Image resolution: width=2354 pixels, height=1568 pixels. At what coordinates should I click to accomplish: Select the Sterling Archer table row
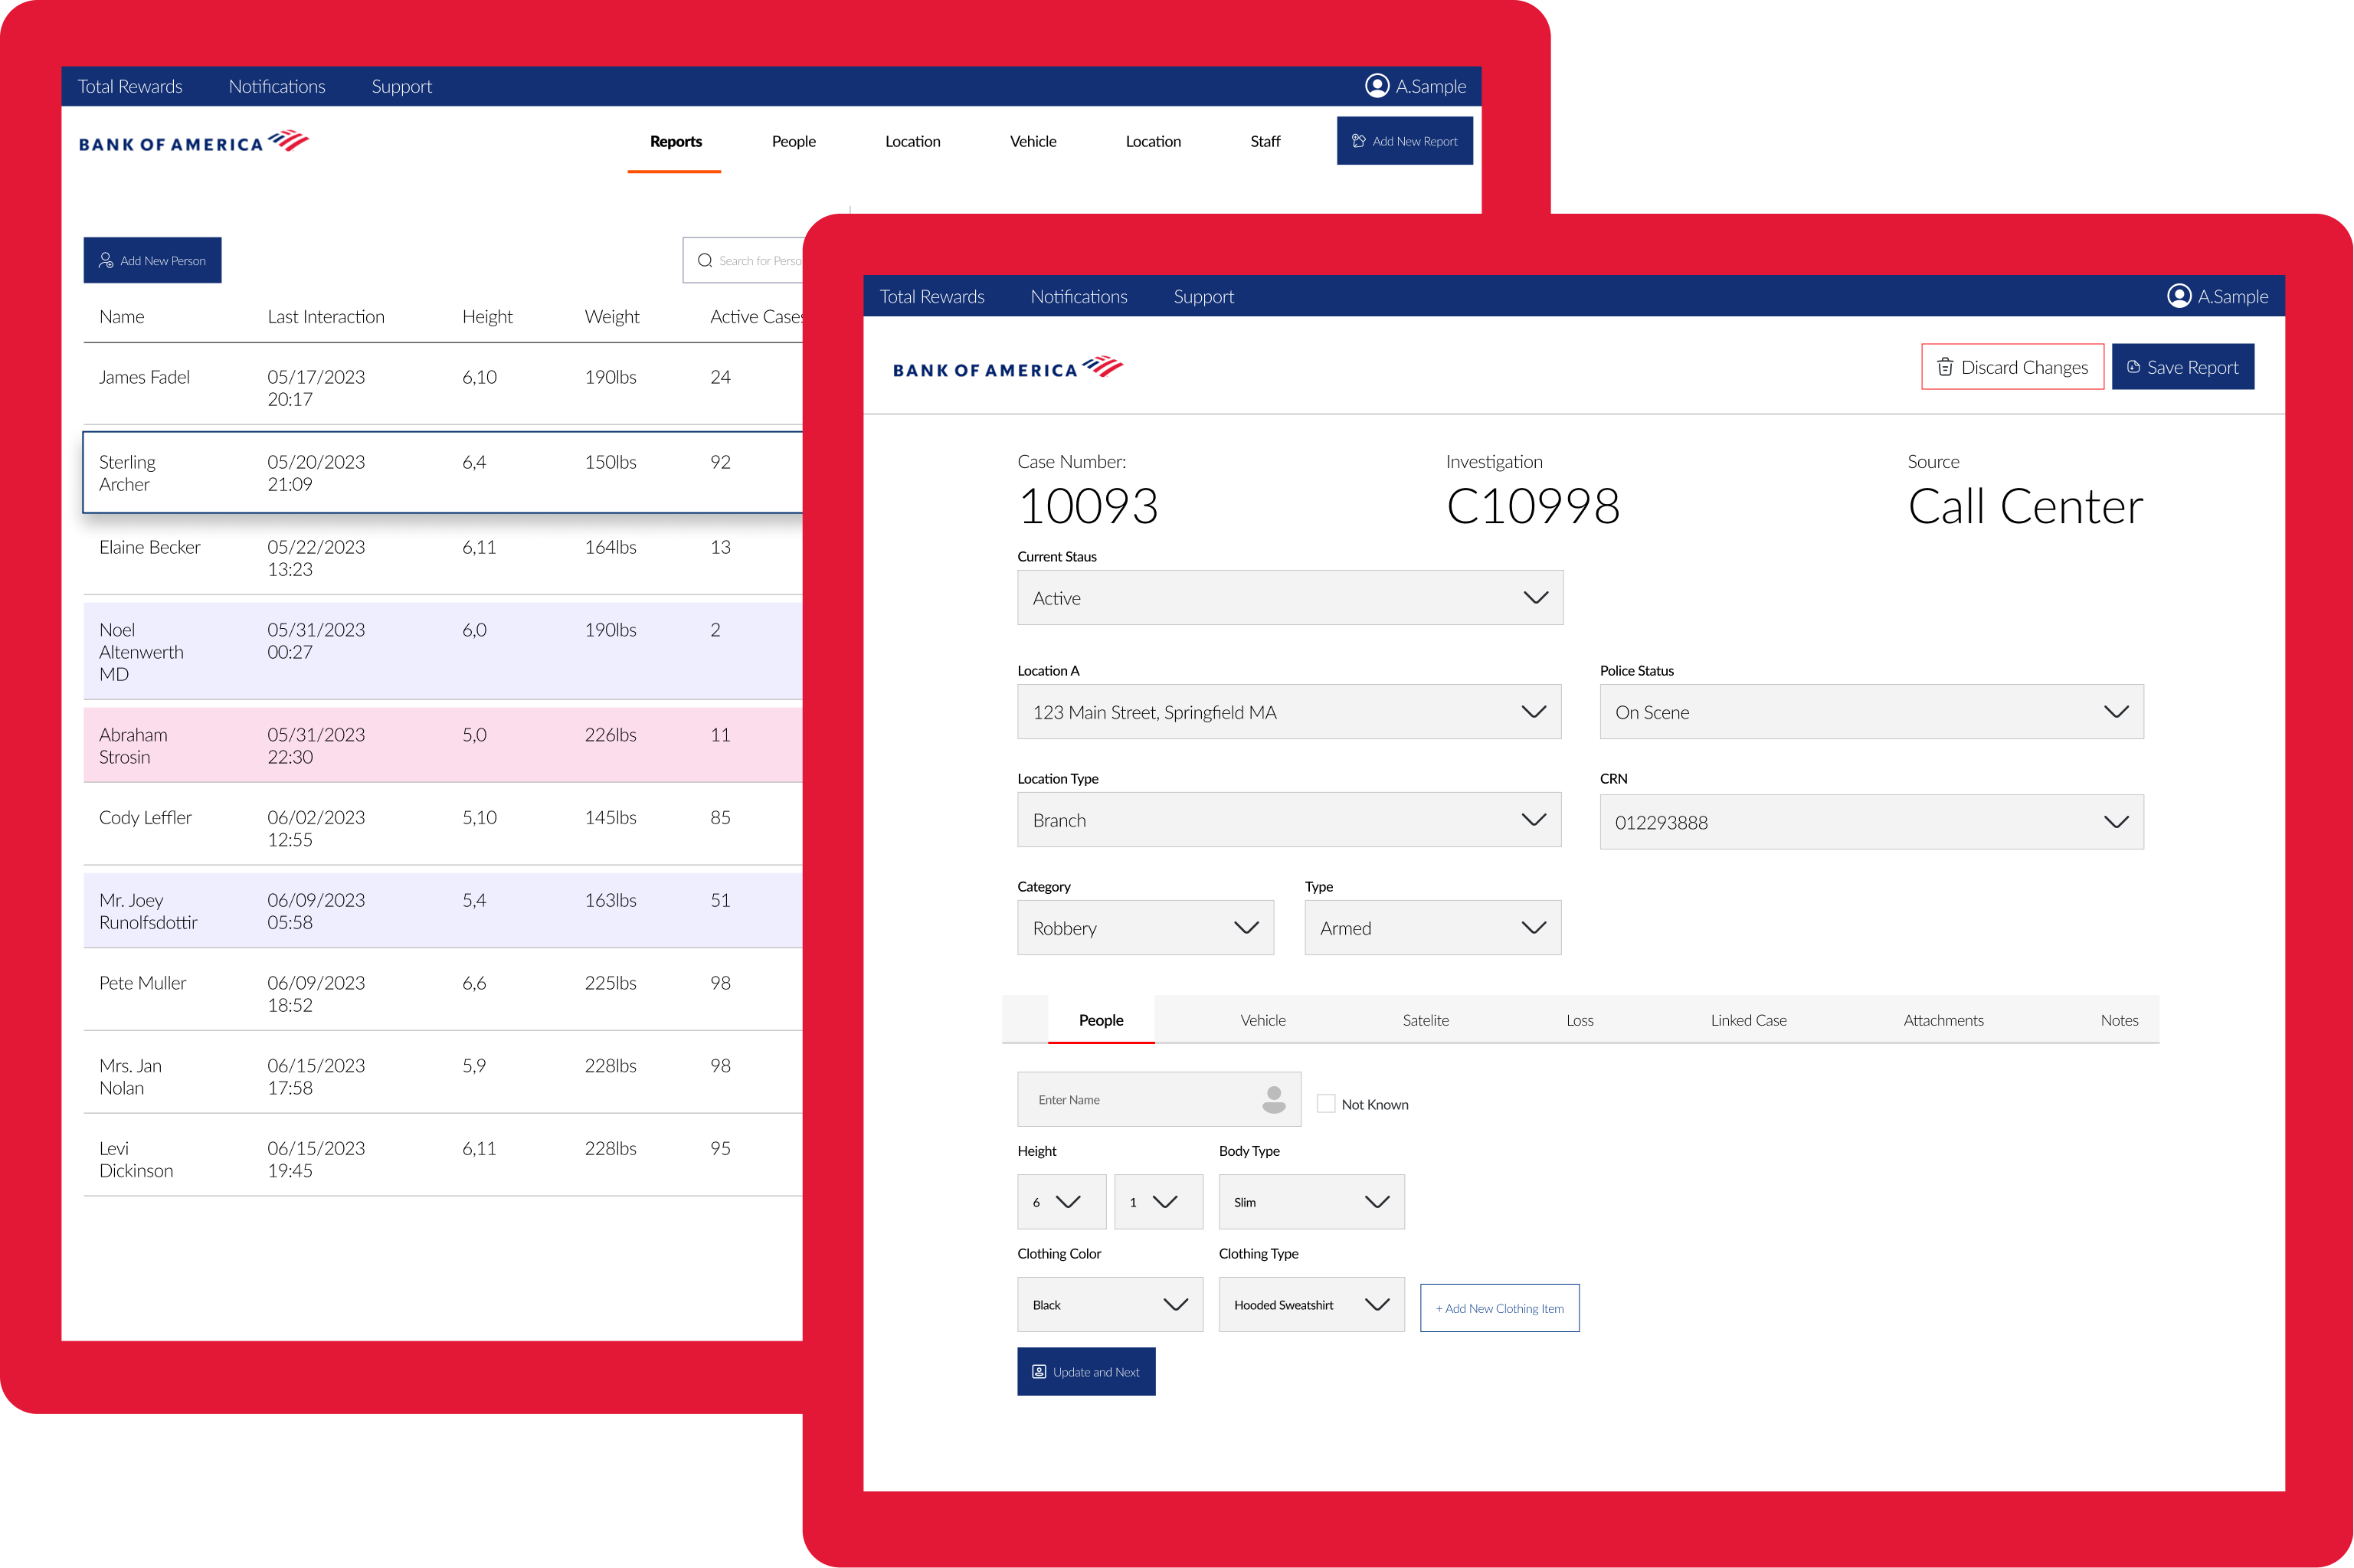[442, 473]
